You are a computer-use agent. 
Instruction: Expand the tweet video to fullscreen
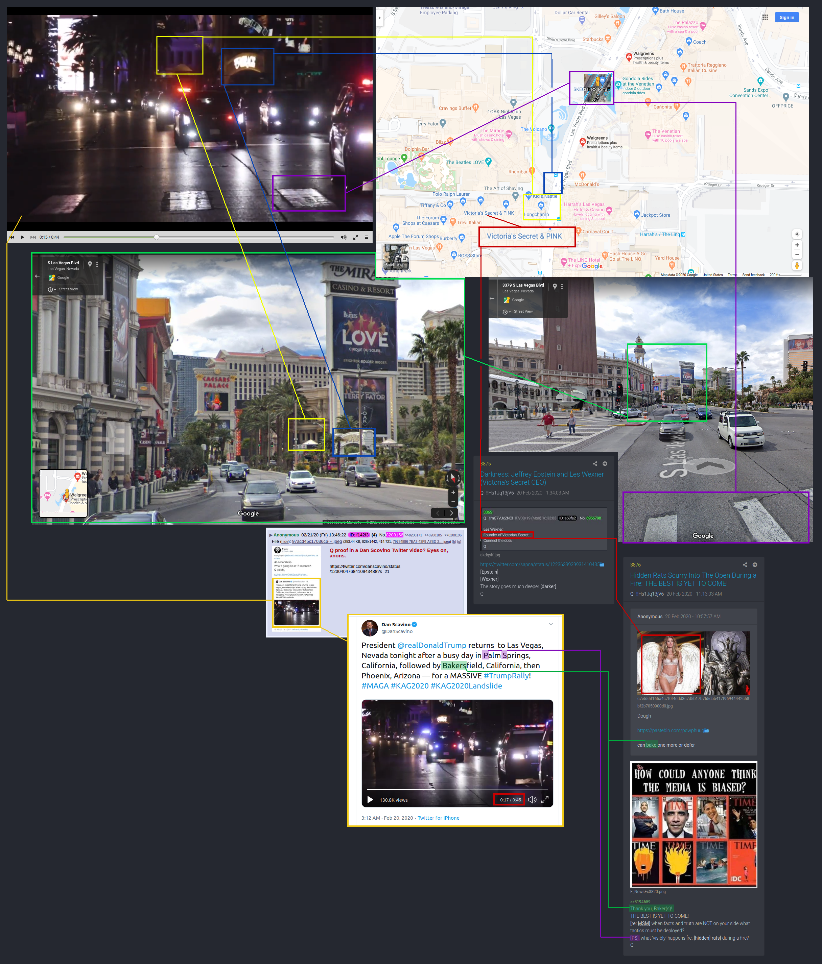coord(545,800)
